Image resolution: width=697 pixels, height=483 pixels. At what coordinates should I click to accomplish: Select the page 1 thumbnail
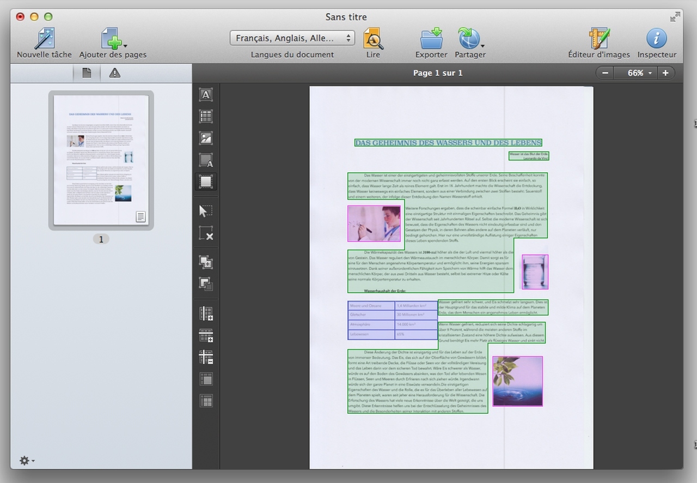(101, 160)
